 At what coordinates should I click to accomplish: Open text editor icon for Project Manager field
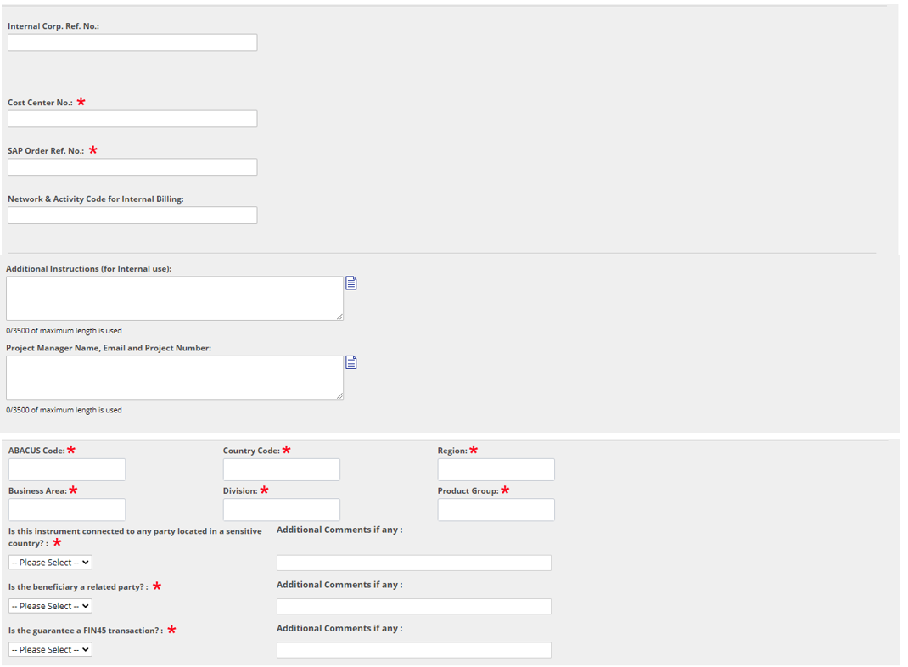point(351,362)
